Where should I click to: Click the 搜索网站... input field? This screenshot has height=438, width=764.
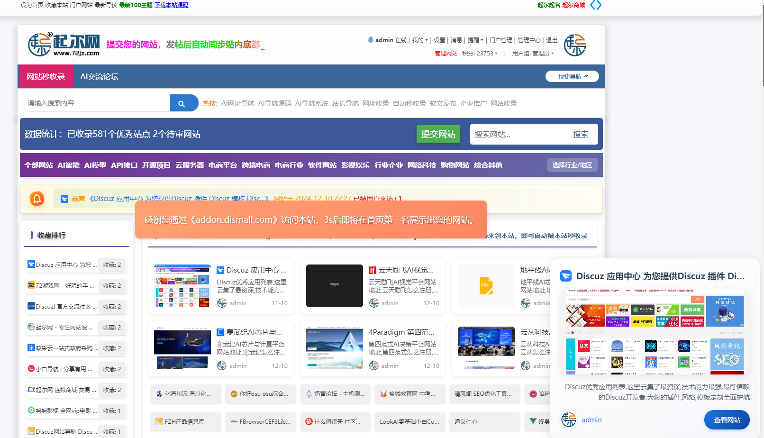click(x=517, y=135)
